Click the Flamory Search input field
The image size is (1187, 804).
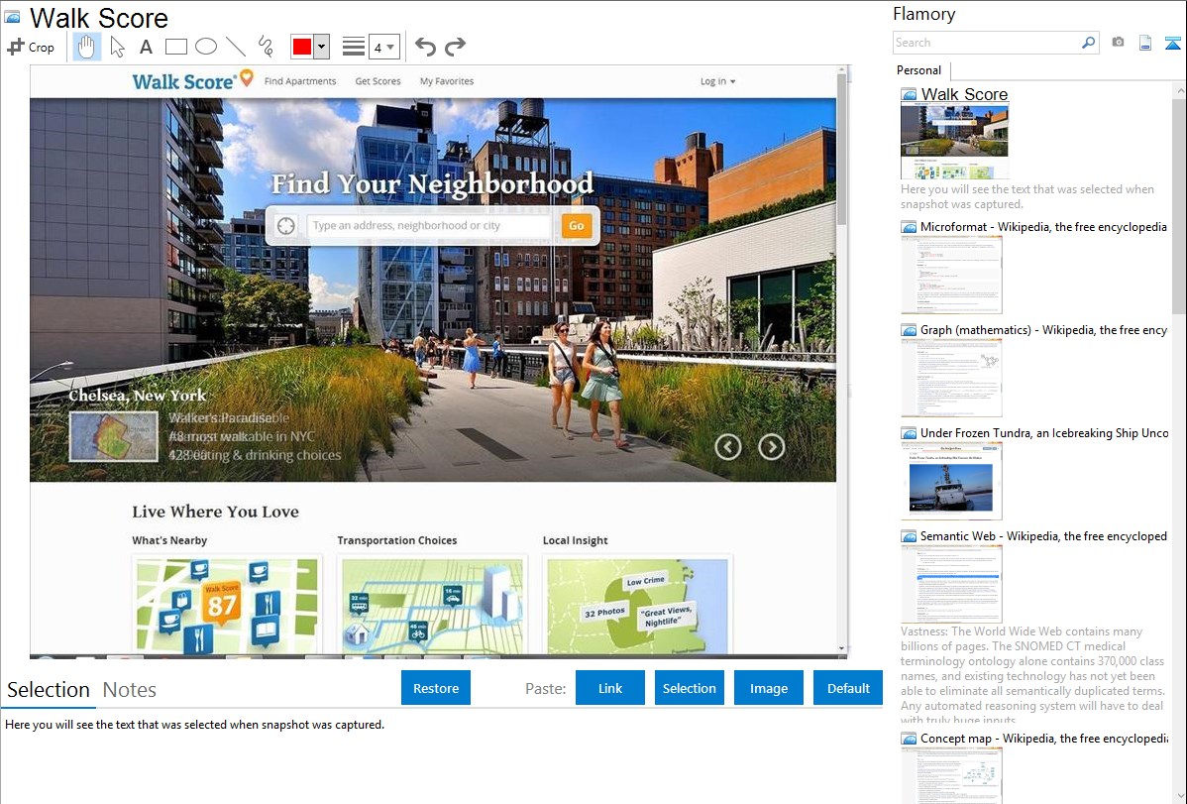point(986,43)
